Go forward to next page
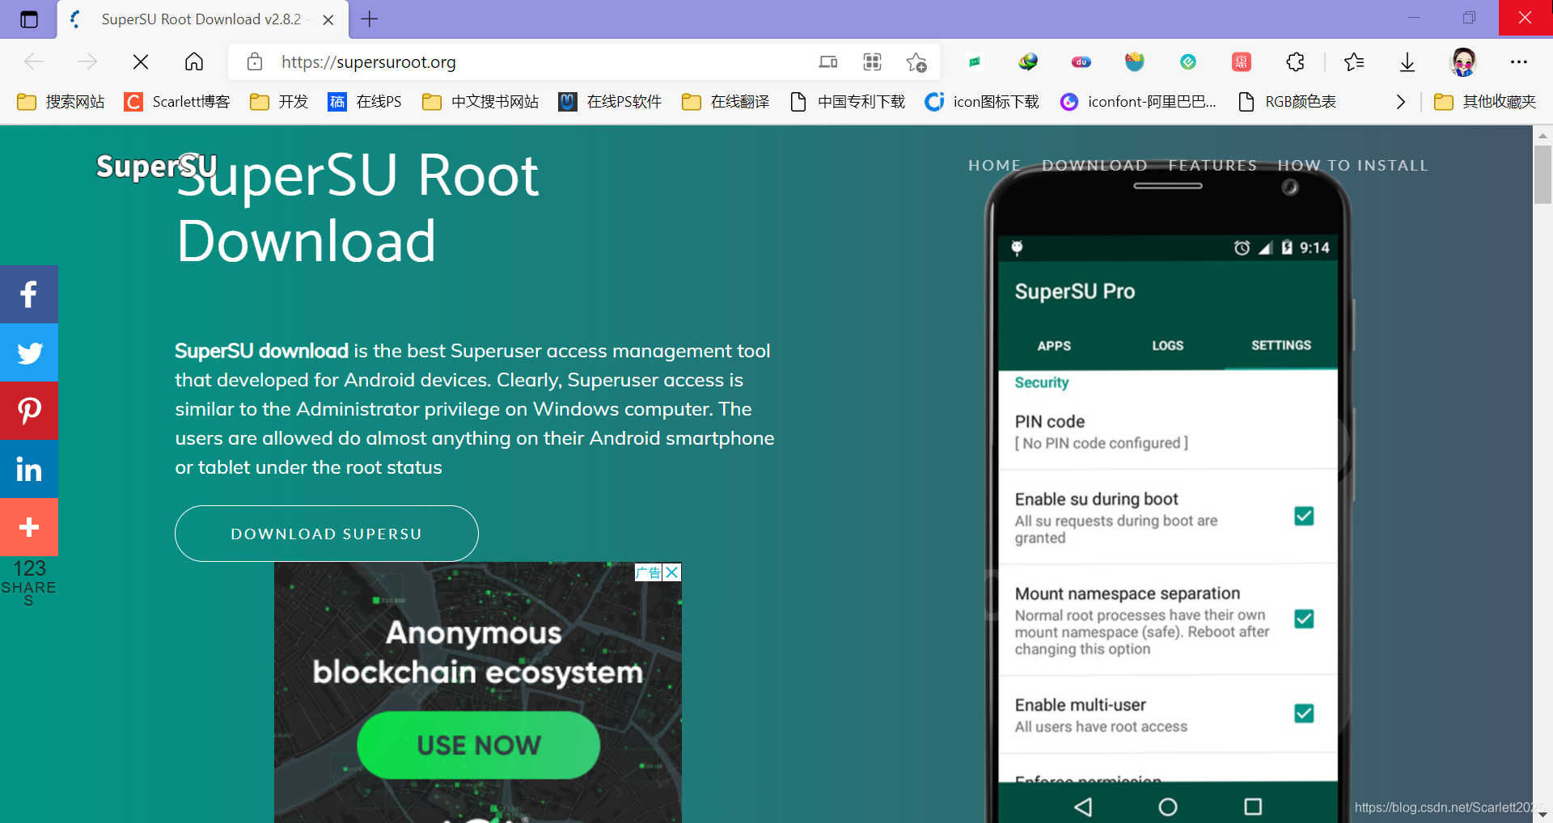The height and width of the screenshot is (823, 1553). pyautogui.click(x=87, y=61)
